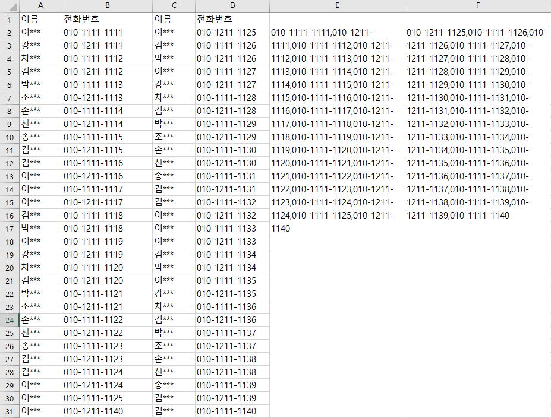The height and width of the screenshot is (418, 551).
Task: Select row 31 header
Action: [x=10, y=411]
